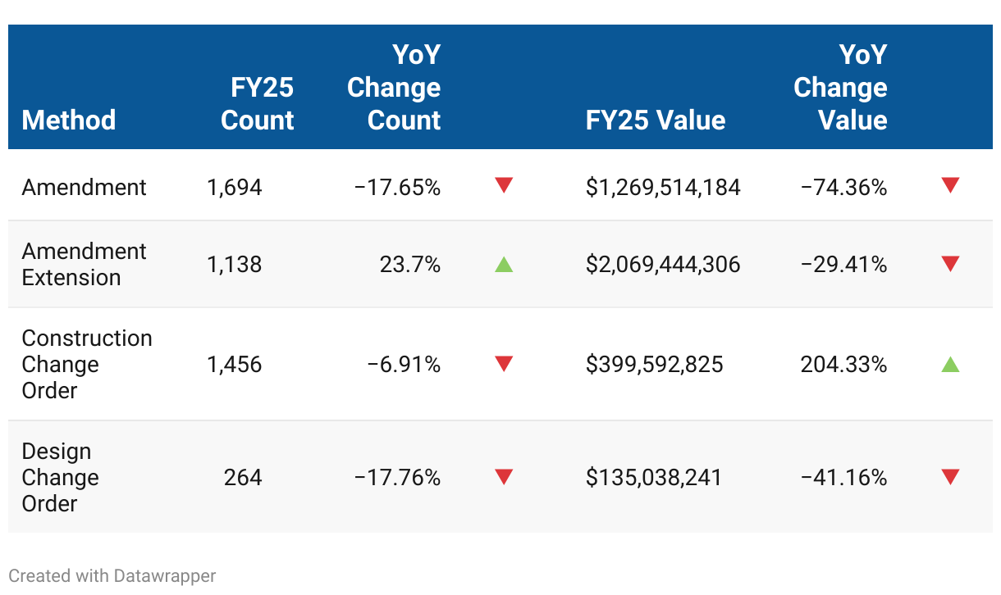Click red down arrow for Design Change Order count

click(504, 477)
